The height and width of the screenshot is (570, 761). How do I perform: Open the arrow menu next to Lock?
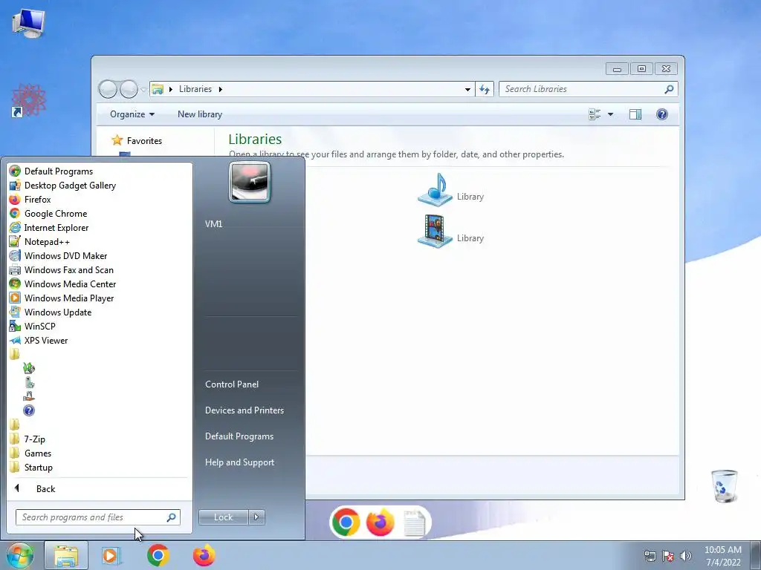(x=256, y=517)
